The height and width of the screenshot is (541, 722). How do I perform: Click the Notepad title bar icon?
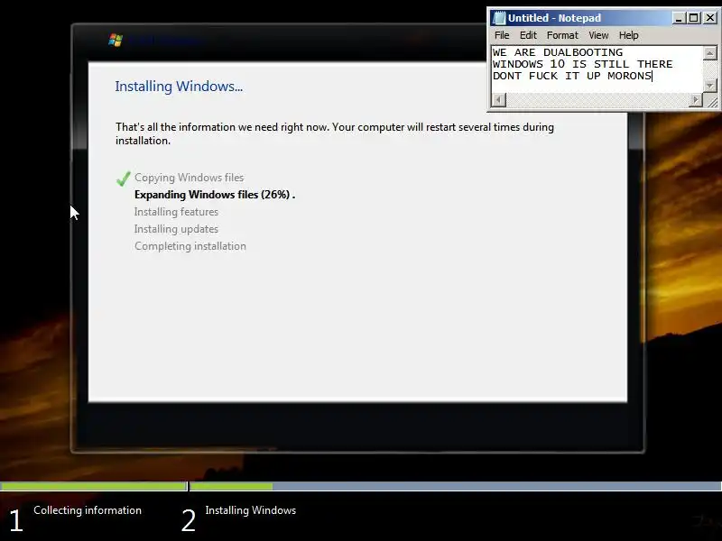click(499, 18)
